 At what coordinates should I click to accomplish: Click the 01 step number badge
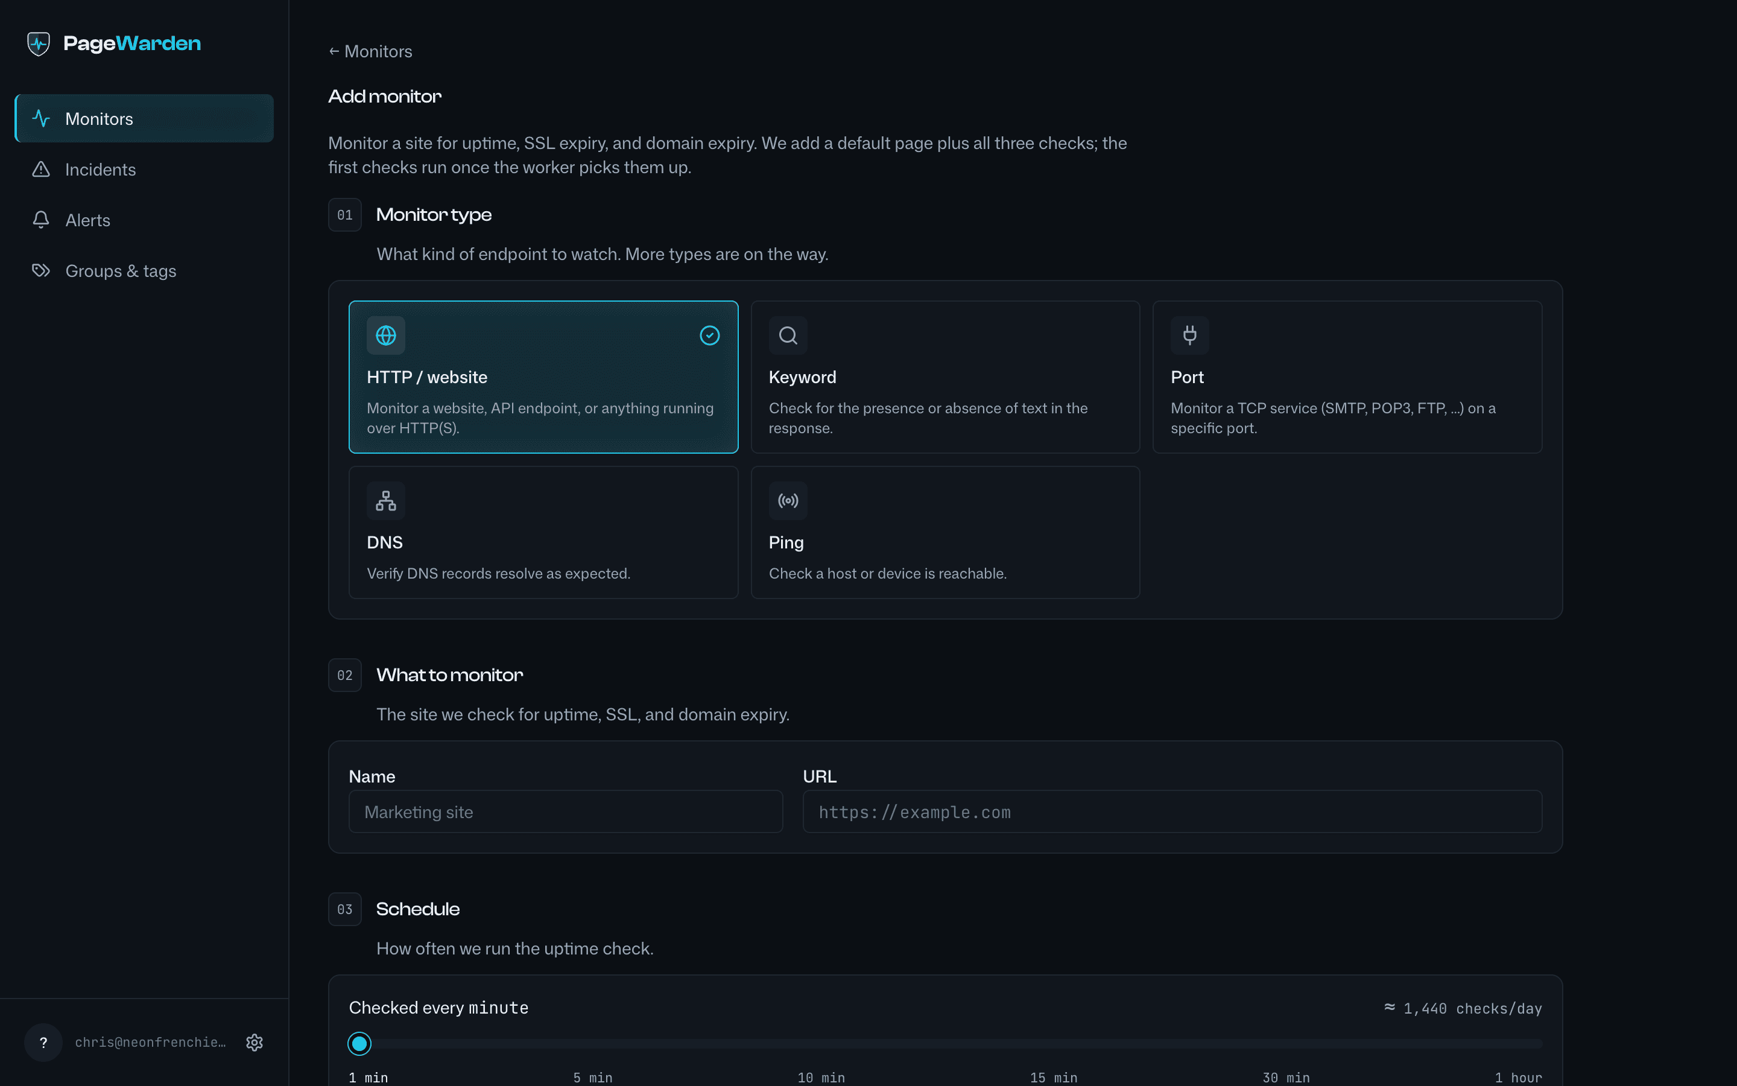coord(345,215)
